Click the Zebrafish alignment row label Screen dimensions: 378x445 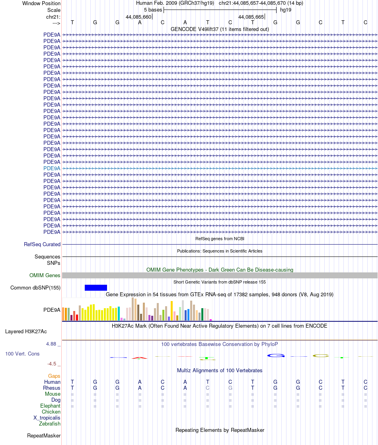tap(49, 424)
